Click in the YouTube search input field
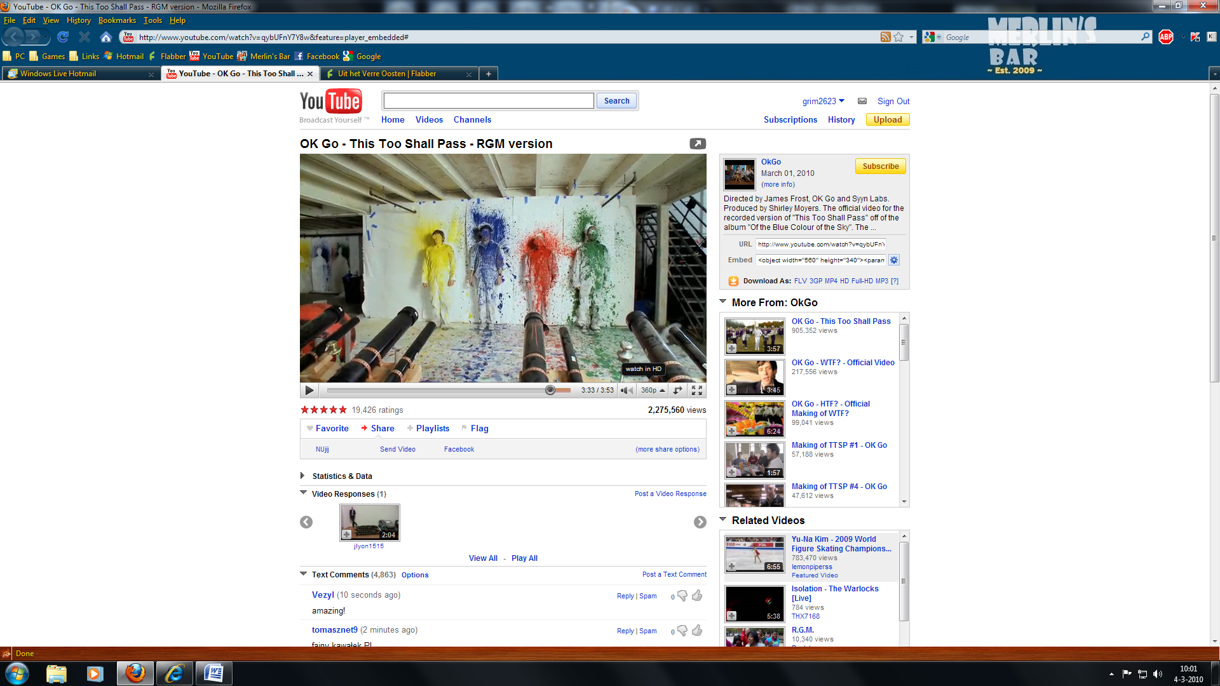 (x=489, y=101)
